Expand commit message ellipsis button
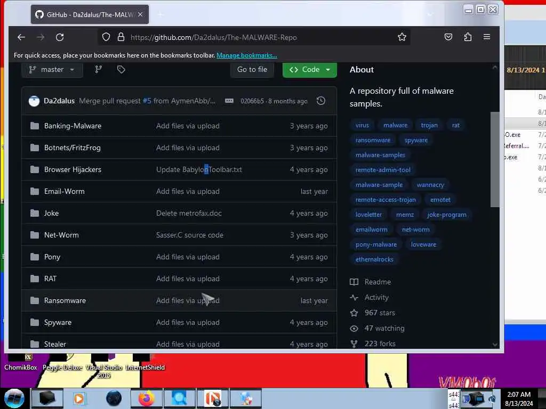The height and width of the screenshot is (409, 546). pyautogui.click(x=229, y=101)
